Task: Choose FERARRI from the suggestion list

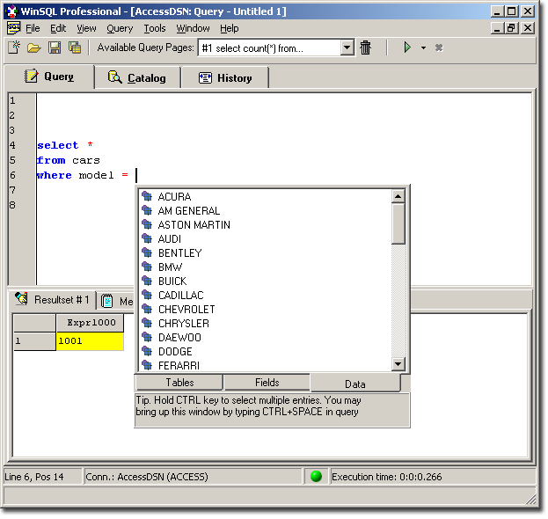Action: (x=266, y=365)
